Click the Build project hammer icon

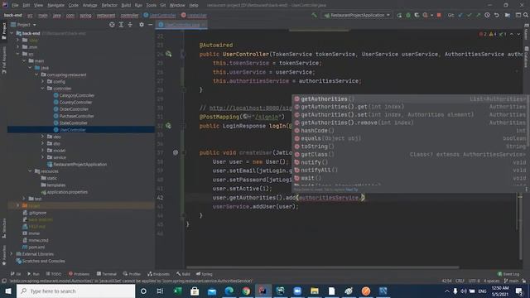[315, 15]
